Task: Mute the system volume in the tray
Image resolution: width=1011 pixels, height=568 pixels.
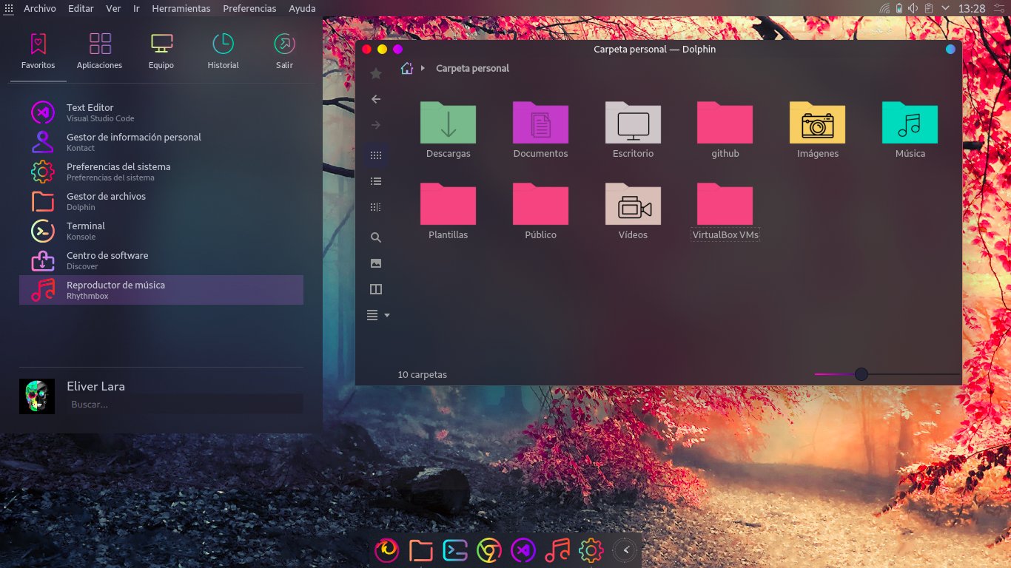Action: [913, 8]
